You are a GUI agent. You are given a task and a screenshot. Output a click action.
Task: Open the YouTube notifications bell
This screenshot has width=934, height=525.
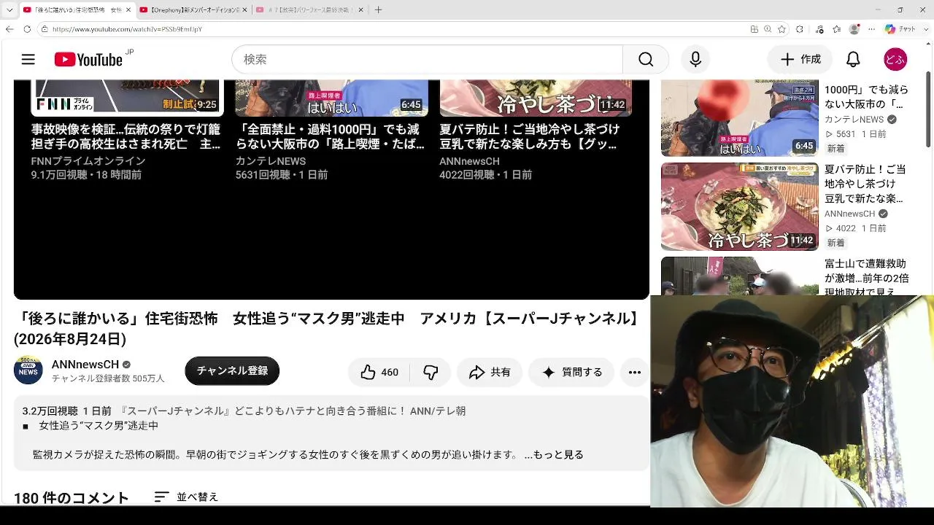point(853,60)
